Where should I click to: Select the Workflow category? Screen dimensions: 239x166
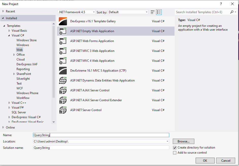click(x=23, y=98)
